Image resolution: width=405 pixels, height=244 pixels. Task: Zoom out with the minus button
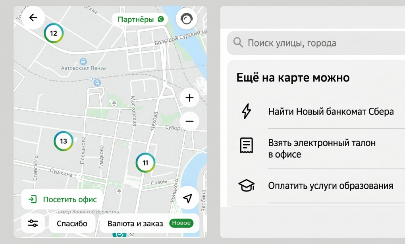[189, 121]
